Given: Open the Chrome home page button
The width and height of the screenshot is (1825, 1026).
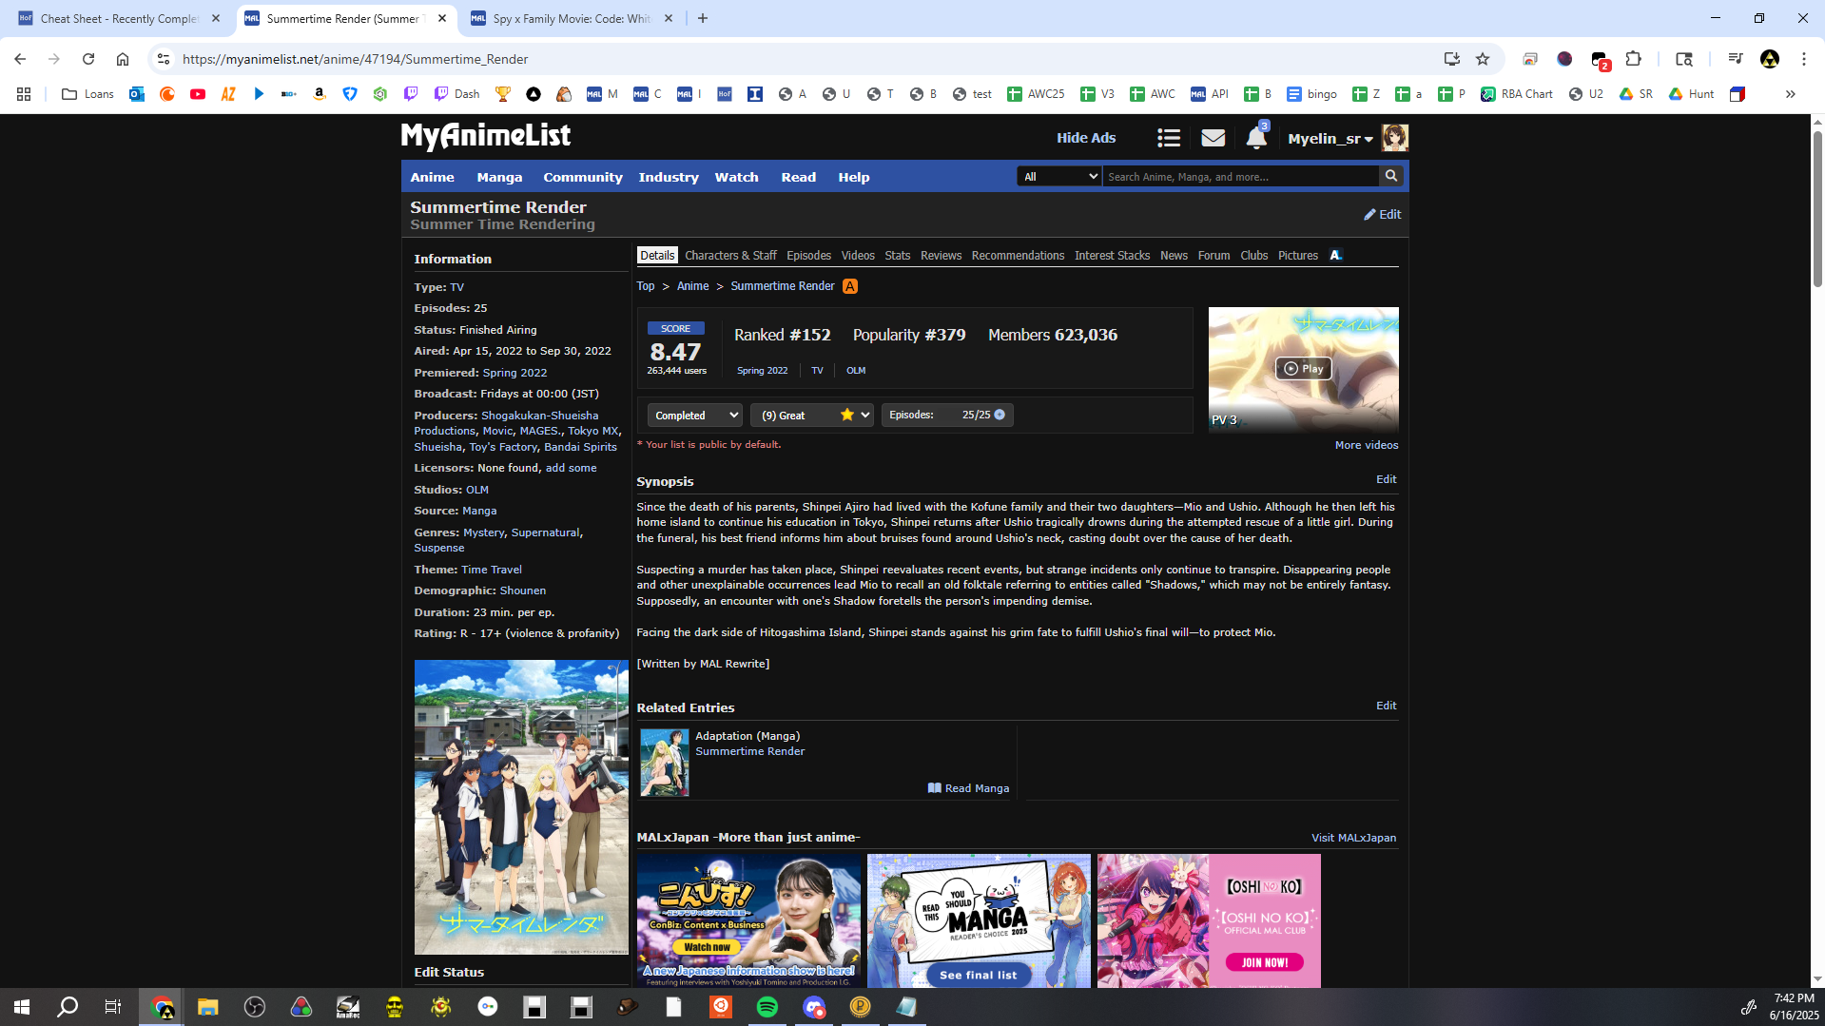Looking at the screenshot, I should pyautogui.click(x=123, y=59).
